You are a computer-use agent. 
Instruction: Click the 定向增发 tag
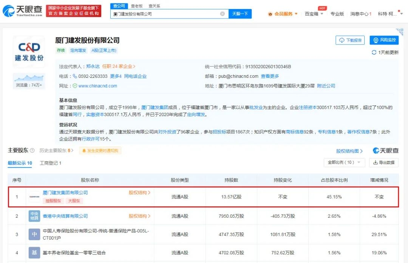78,50
